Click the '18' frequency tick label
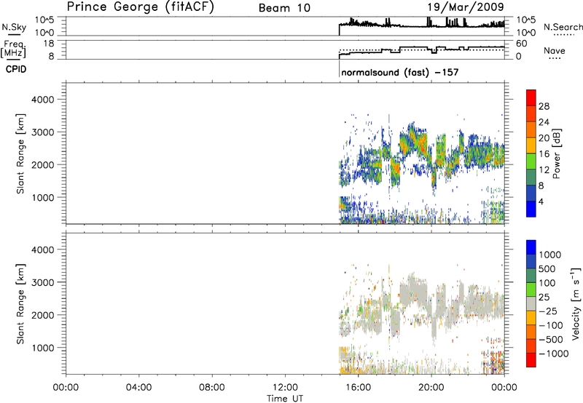583x403 pixels. (x=48, y=44)
